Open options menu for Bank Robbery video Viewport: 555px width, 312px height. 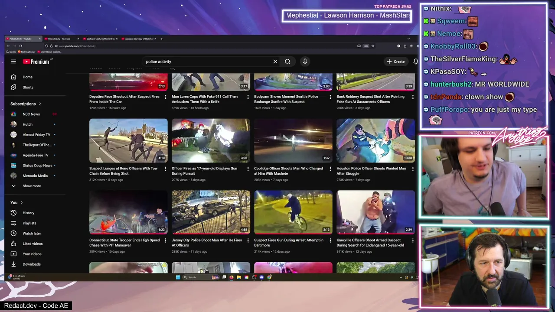click(412, 97)
